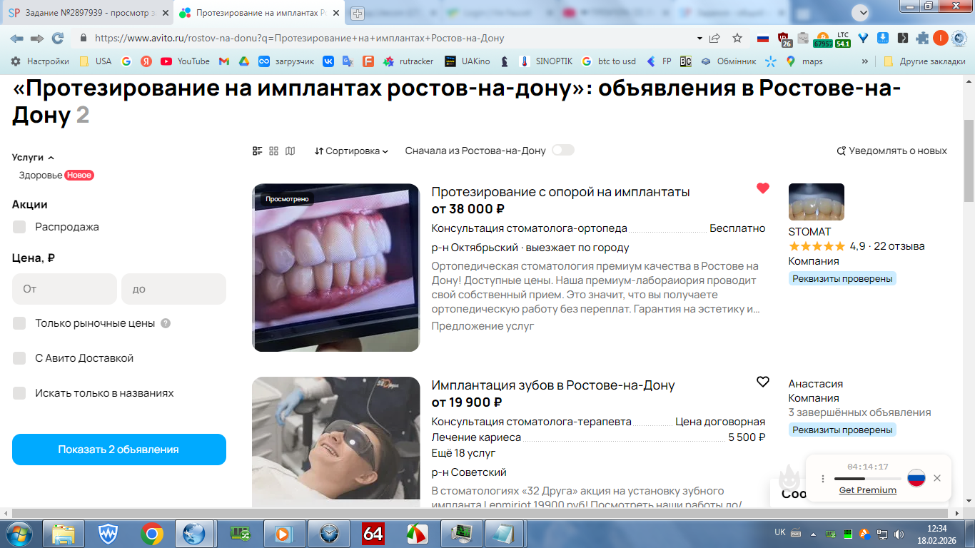This screenshot has width=975, height=548.
Task: Open the browser extensions puzzle icon
Action: click(x=922, y=38)
